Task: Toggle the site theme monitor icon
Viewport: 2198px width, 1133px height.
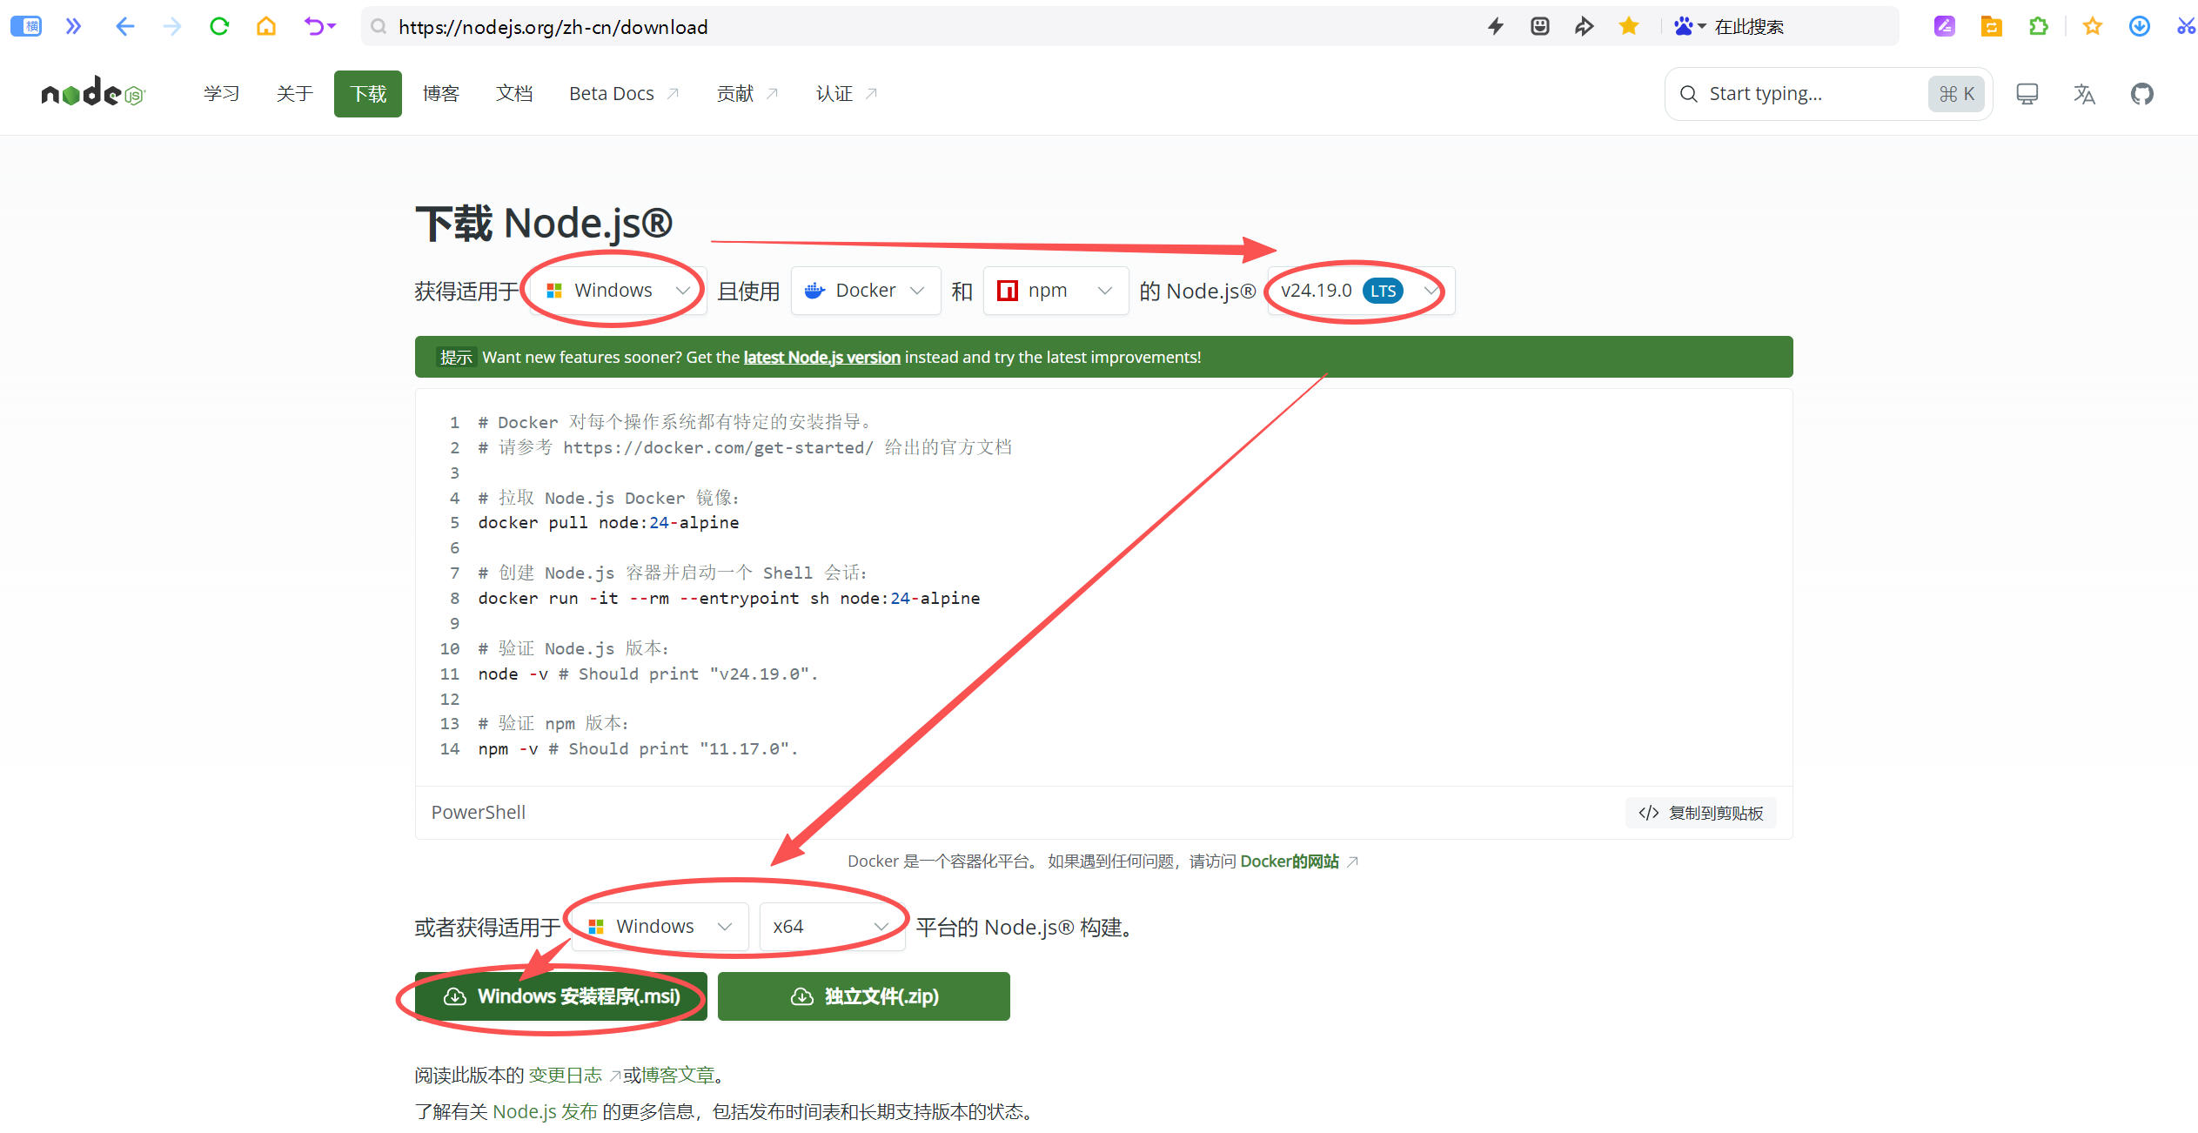Action: point(2027,94)
